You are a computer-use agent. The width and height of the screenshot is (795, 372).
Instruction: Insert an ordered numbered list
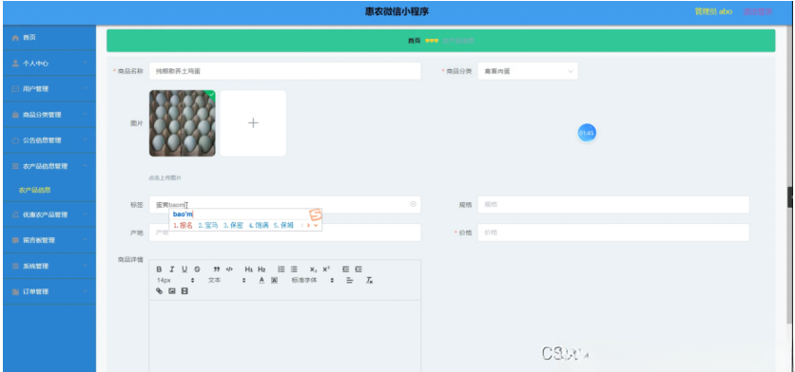(x=281, y=270)
